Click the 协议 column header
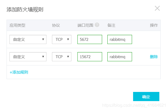 [x=56, y=25]
